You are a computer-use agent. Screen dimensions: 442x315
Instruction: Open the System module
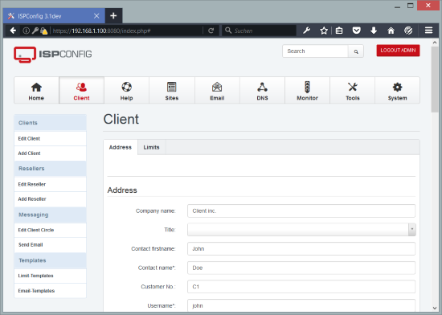[x=397, y=91]
